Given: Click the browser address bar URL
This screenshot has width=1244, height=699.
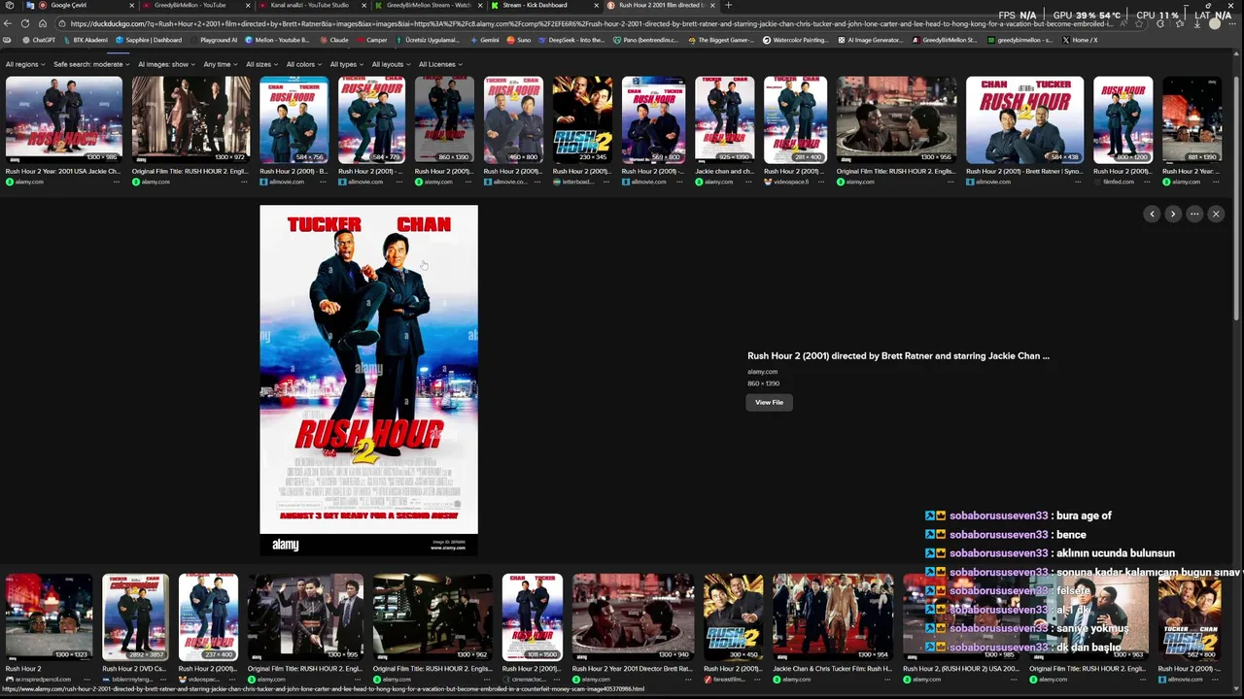Looking at the screenshot, I should pyautogui.click(x=583, y=23).
